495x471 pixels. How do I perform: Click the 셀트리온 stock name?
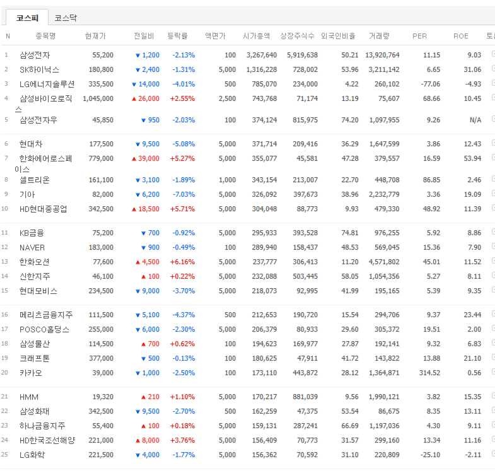click(35, 180)
